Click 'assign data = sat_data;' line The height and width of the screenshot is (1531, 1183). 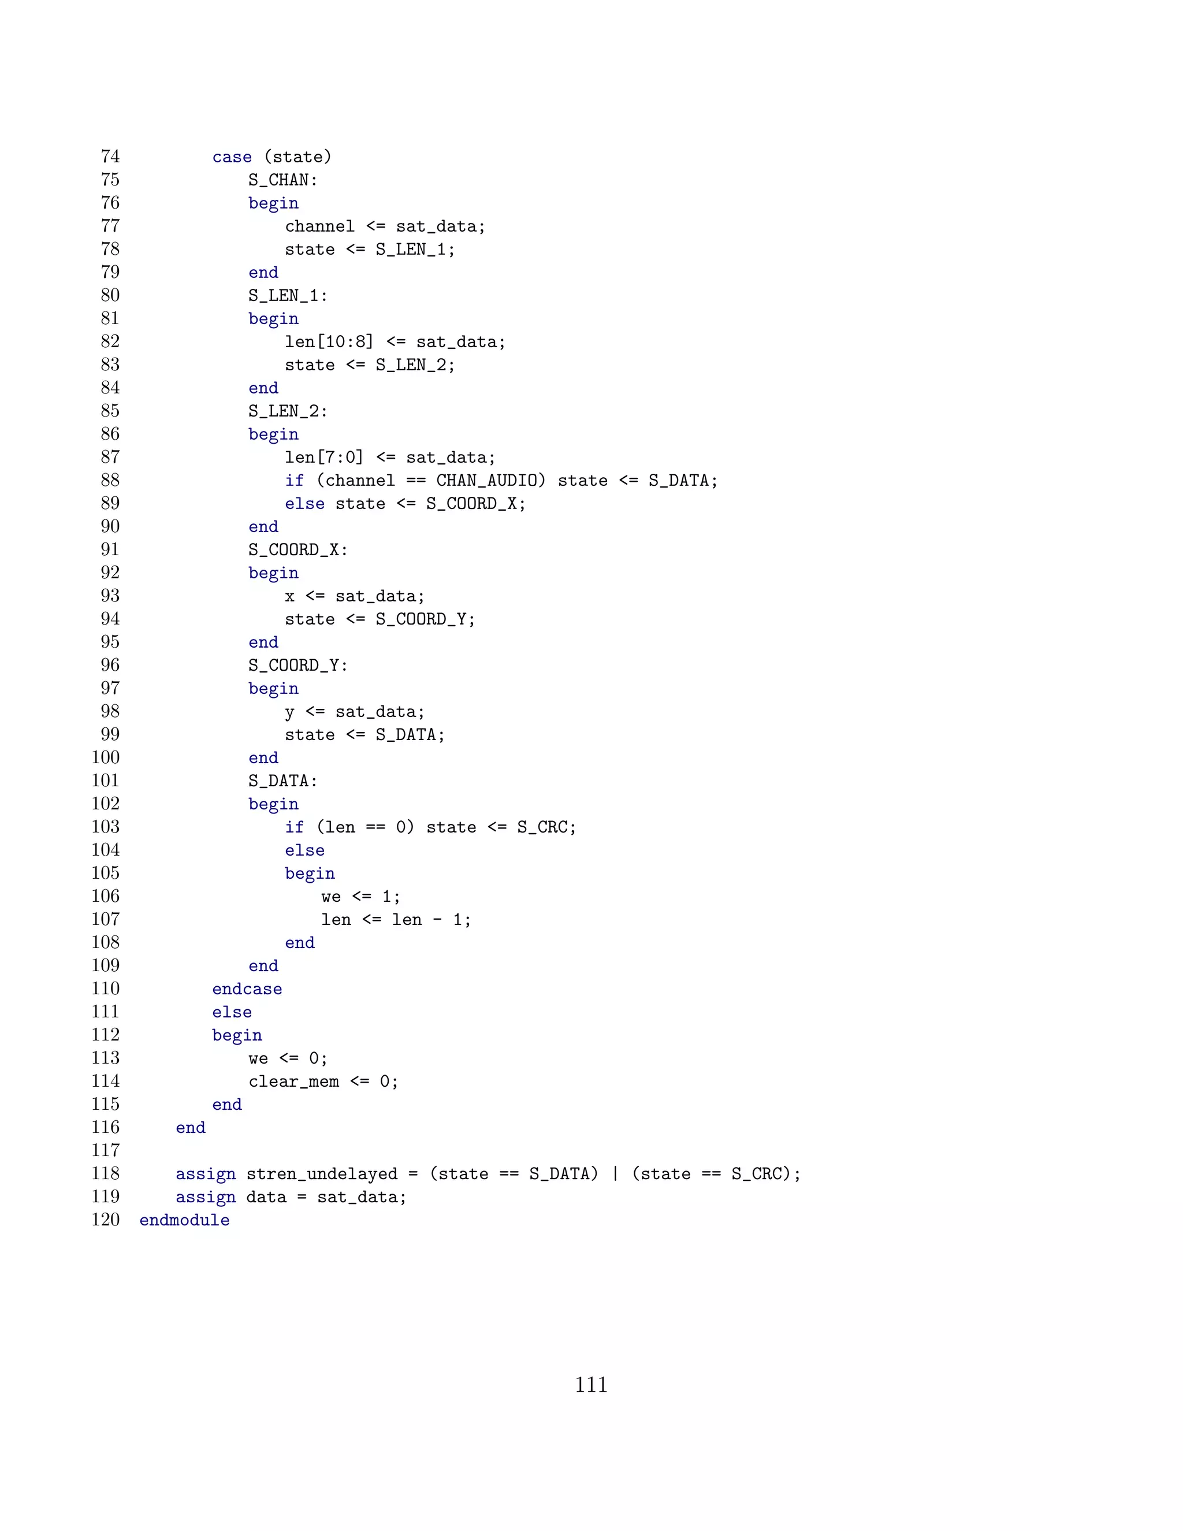tap(291, 1197)
